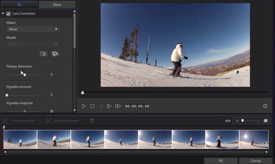Click the fast forward icon
The image size is (275, 164).
point(118,106)
